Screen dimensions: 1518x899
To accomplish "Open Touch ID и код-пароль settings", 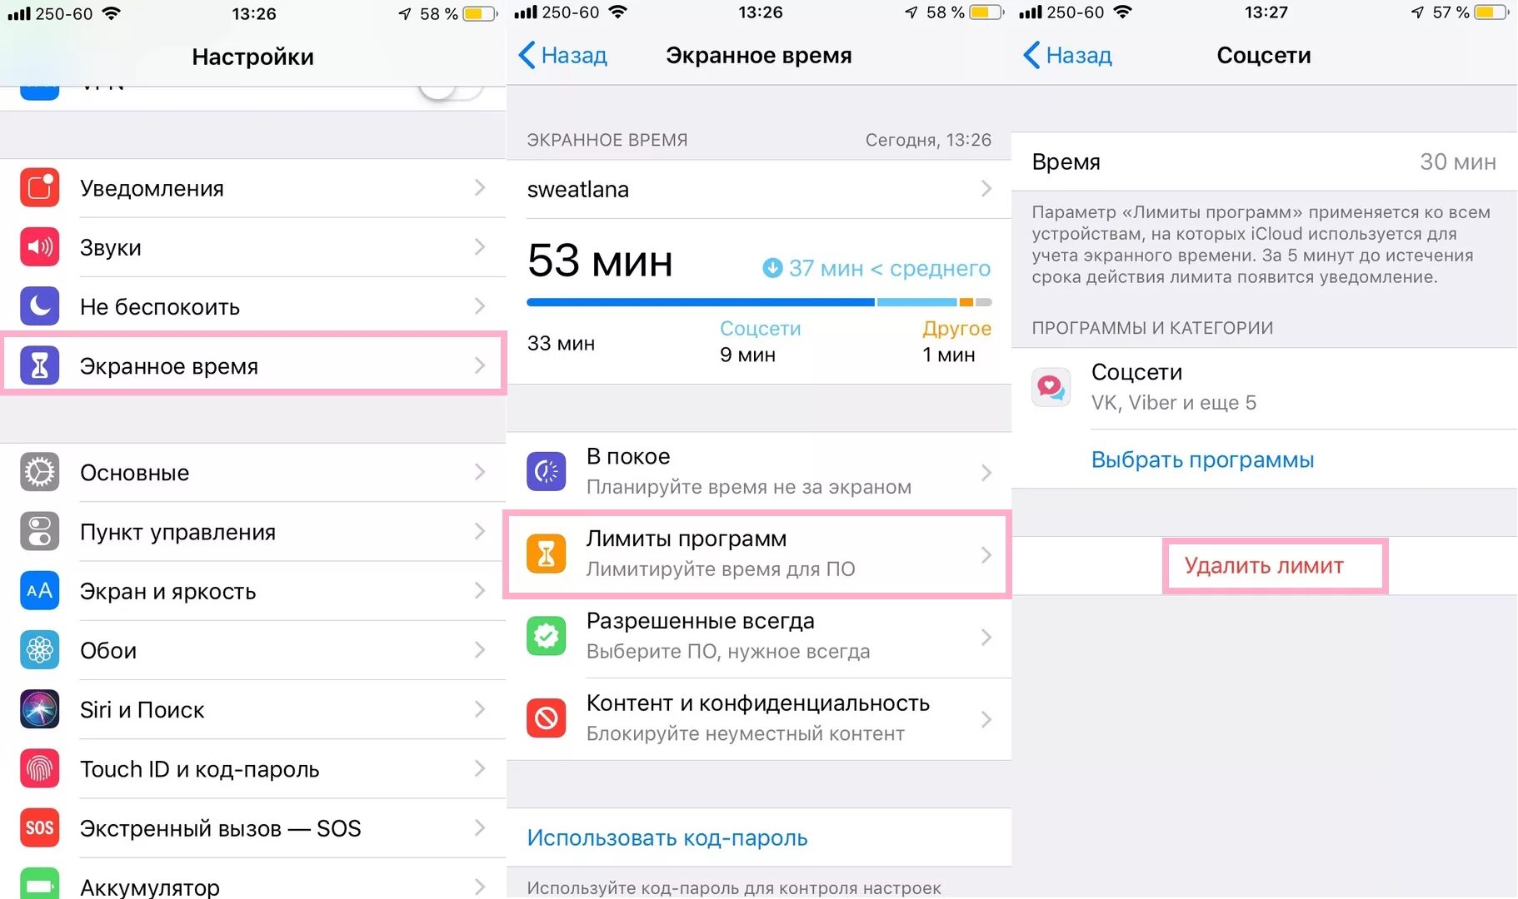I will pos(253,769).
